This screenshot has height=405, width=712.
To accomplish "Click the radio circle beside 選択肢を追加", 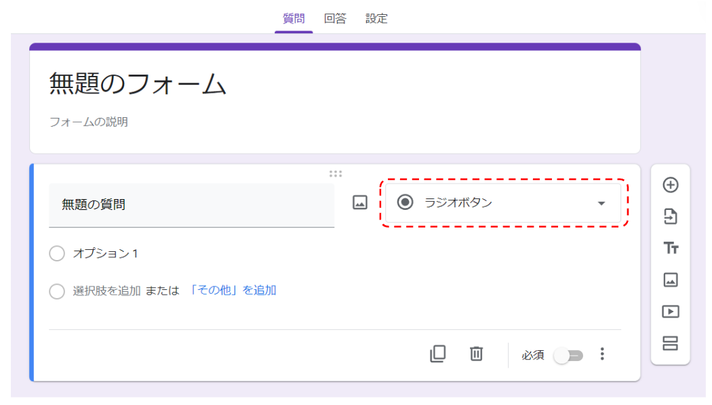I will [57, 291].
